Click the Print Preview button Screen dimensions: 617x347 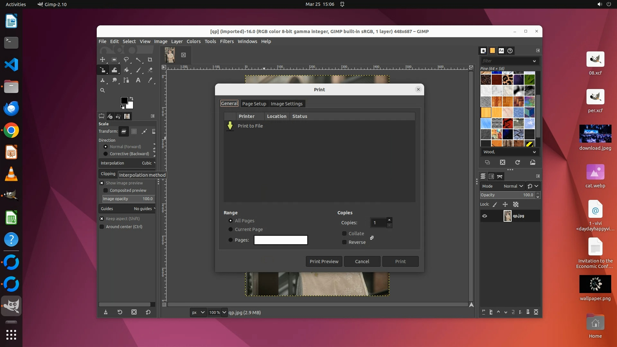[x=324, y=262]
